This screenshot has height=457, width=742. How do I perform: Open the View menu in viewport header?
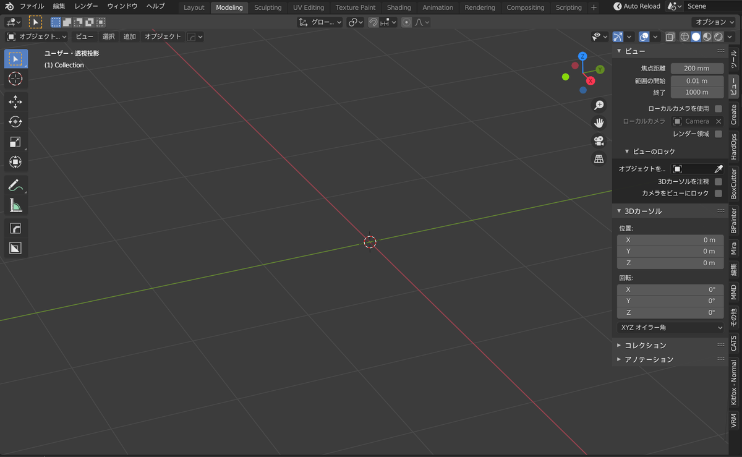tap(85, 36)
